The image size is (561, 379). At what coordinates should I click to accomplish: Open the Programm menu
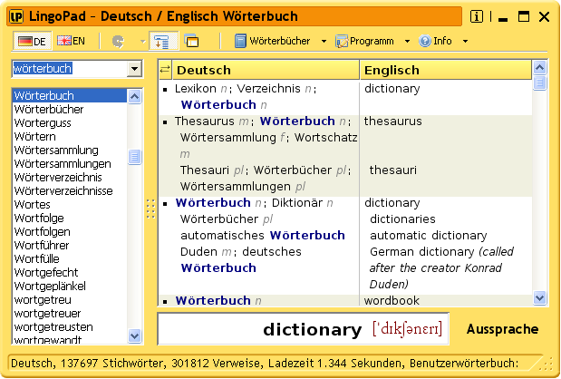pyautogui.click(x=365, y=41)
